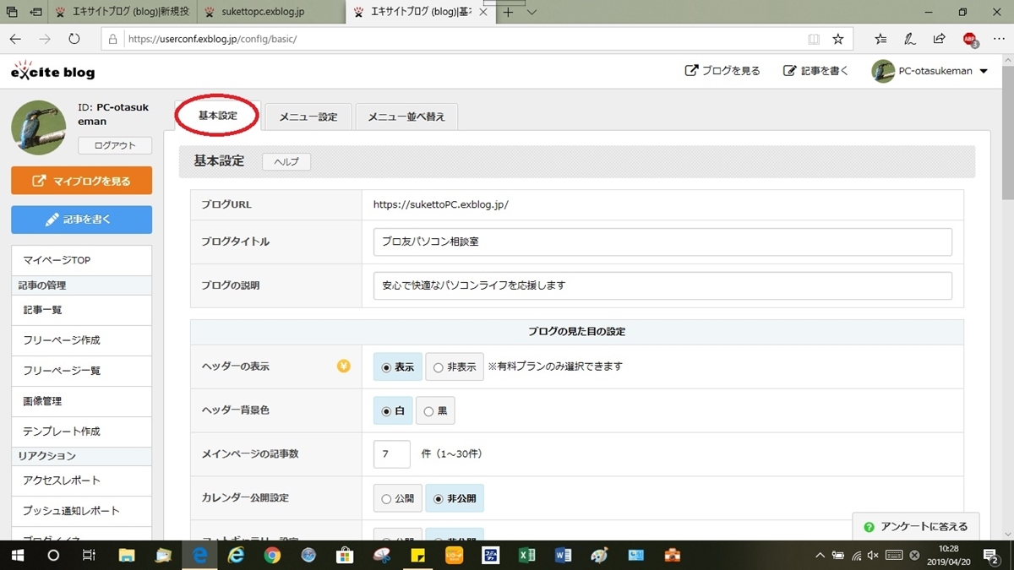This screenshot has width=1014, height=570.
Task: Open Edge reading view icon
Action: 814,39
